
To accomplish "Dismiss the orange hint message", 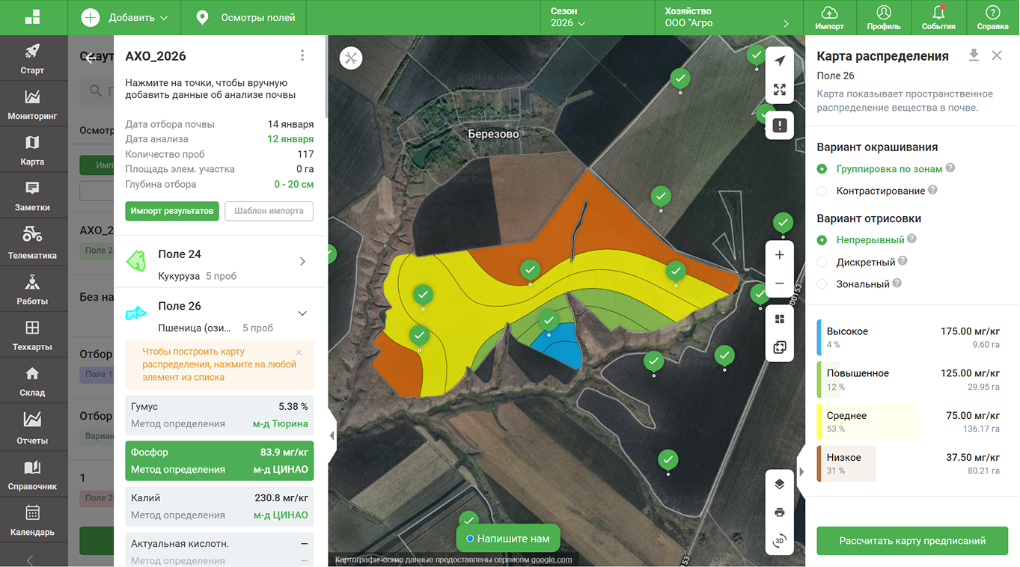I will 299,352.
